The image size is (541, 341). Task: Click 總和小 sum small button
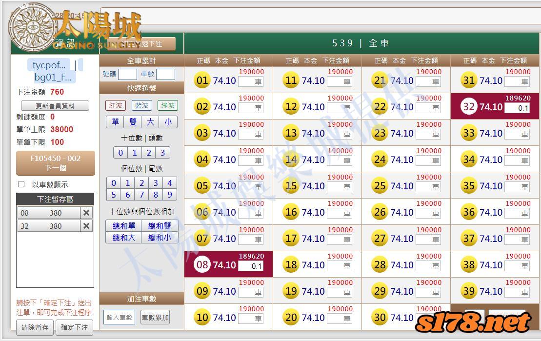(160, 238)
